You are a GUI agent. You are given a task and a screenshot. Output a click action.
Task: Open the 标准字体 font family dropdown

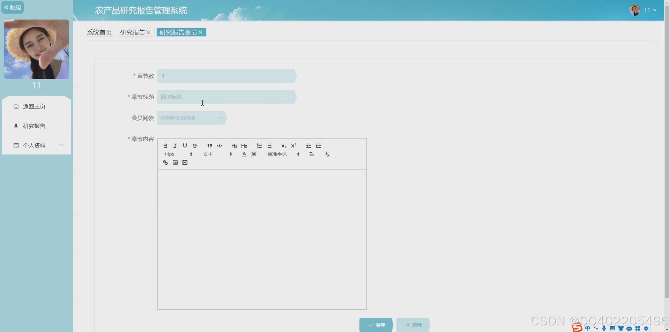point(283,154)
